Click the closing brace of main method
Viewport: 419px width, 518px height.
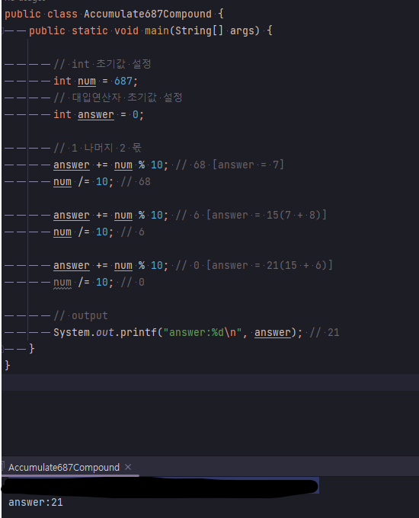tap(32, 349)
